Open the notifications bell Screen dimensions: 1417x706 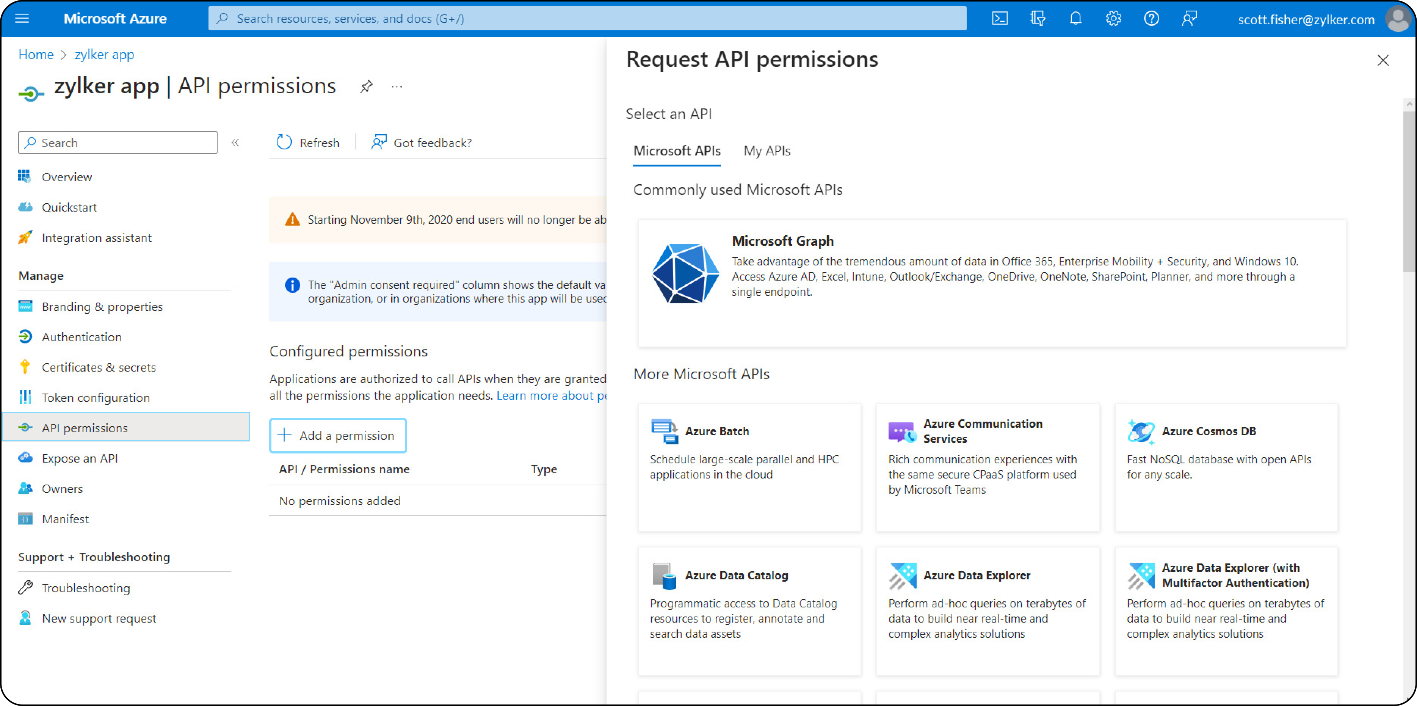point(1075,19)
